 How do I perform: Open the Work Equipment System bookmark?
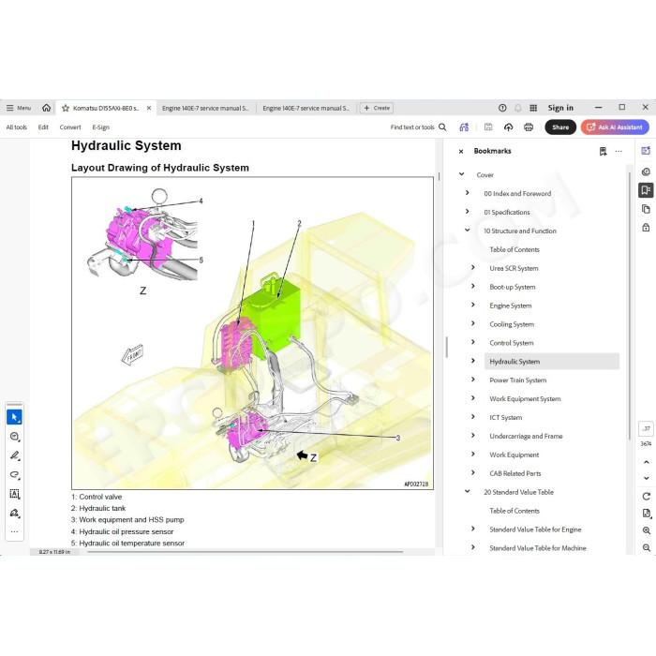[525, 399]
